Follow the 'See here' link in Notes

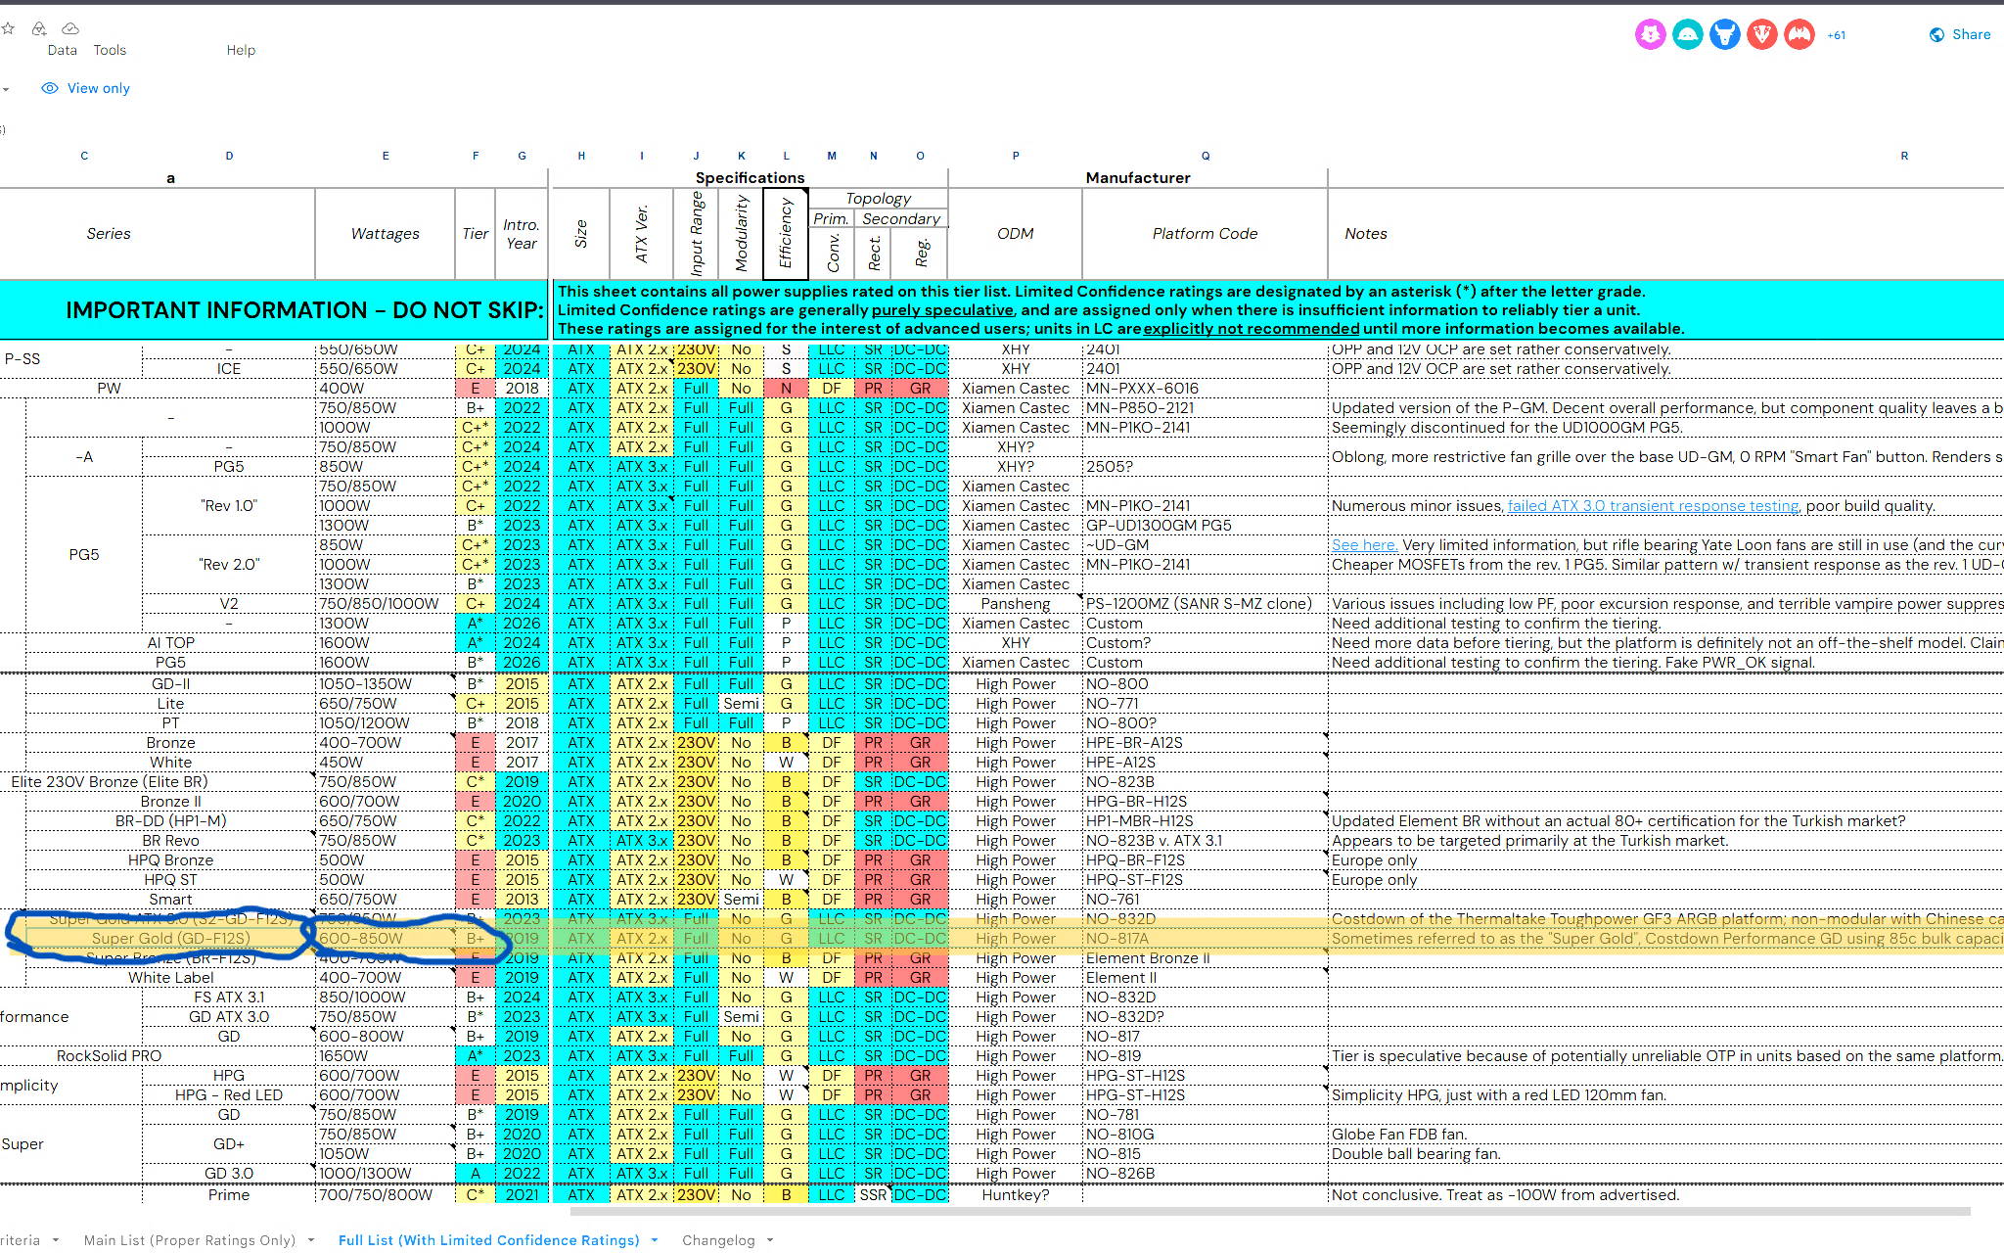click(1364, 545)
